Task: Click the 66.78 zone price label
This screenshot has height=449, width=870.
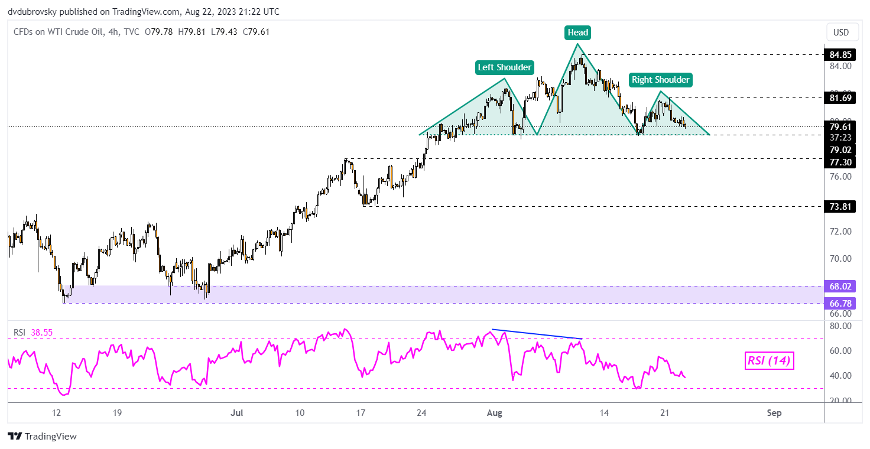Action: pos(840,303)
